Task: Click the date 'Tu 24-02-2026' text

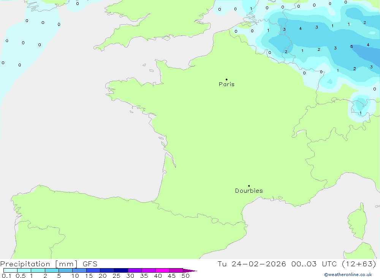Action: click(x=252, y=264)
